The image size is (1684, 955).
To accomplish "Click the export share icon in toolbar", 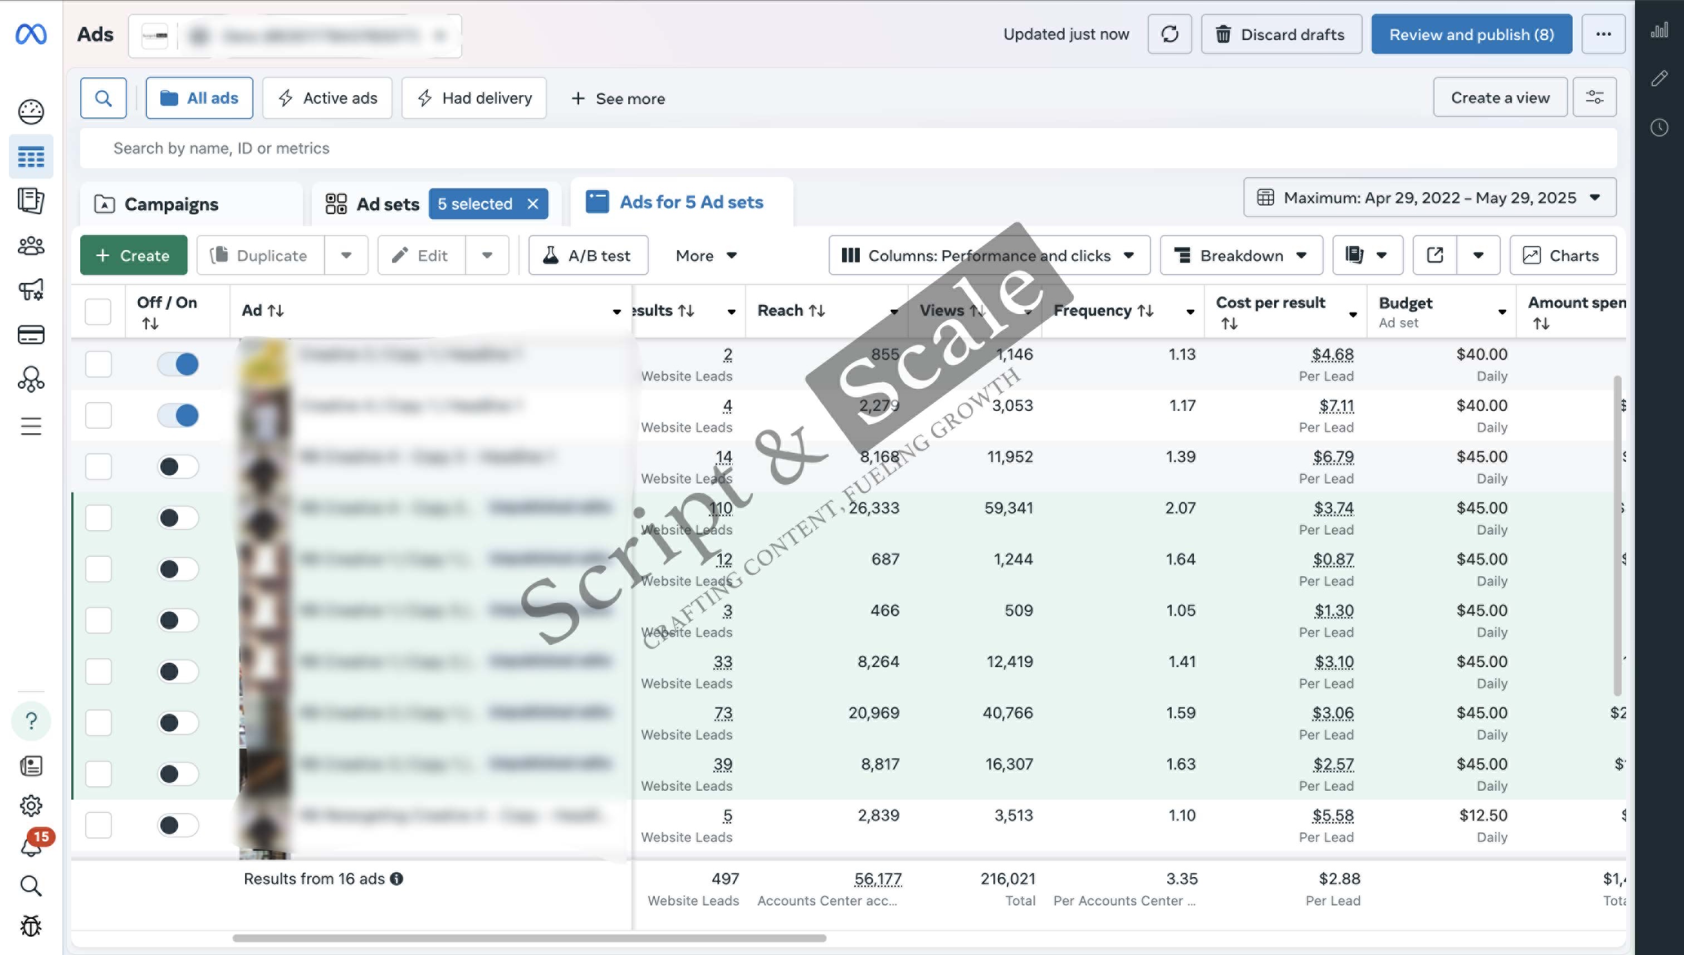I will pyautogui.click(x=1434, y=255).
